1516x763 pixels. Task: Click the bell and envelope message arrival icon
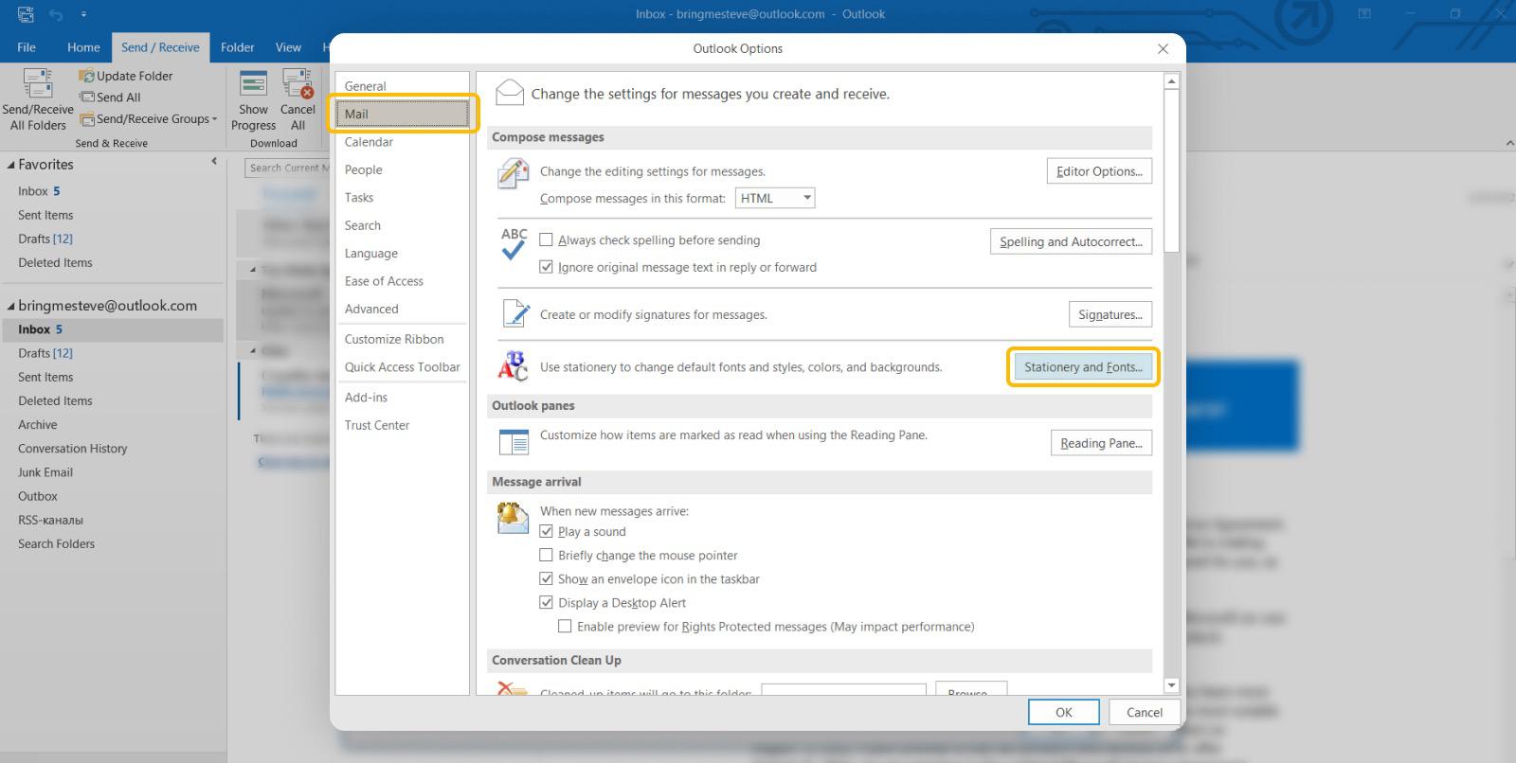(x=513, y=518)
